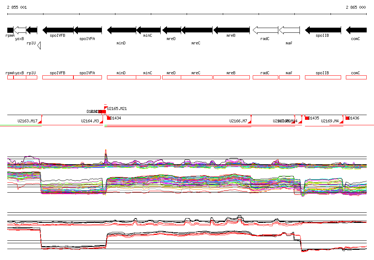Pick the red-outlined mreC box

197,77
